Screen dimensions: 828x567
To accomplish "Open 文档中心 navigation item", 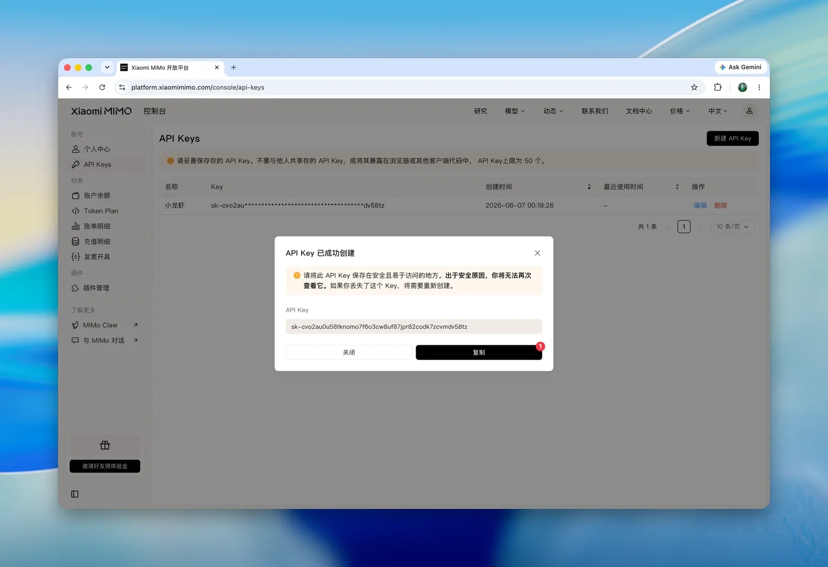I will pyautogui.click(x=639, y=111).
